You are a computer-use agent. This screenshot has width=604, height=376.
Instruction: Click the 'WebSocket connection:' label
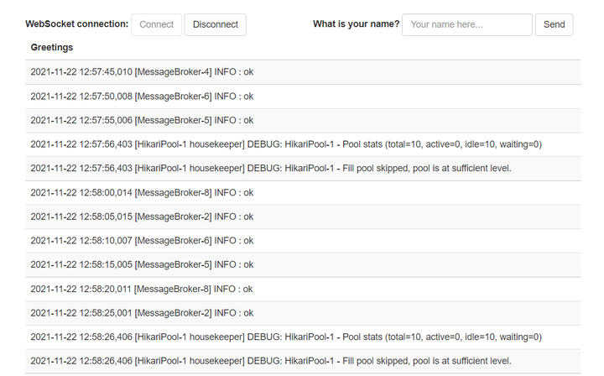76,23
